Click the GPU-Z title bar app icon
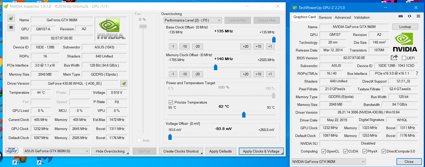This screenshot has height=167, width=425. (295, 8)
